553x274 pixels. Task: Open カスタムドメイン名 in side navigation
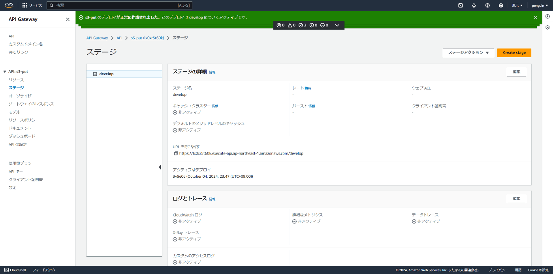tap(26, 44)
